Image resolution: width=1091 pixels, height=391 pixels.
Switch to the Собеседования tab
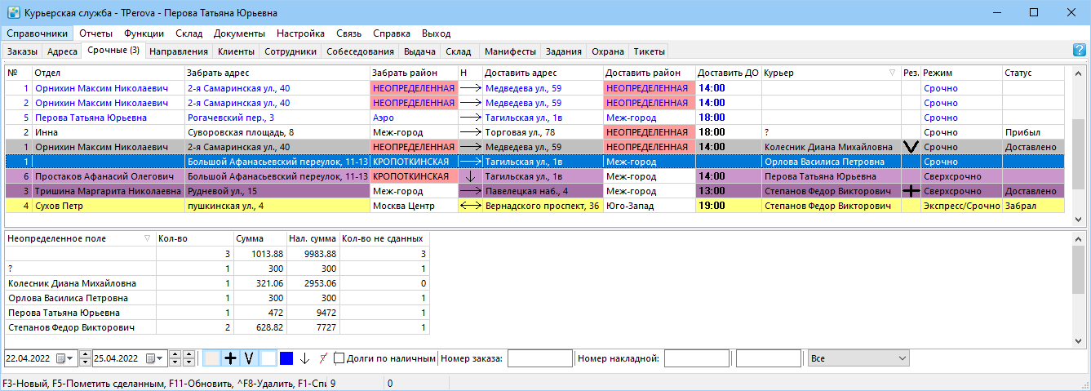(x=360, y=51)
